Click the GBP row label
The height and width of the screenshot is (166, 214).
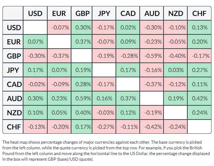(14, 56)
